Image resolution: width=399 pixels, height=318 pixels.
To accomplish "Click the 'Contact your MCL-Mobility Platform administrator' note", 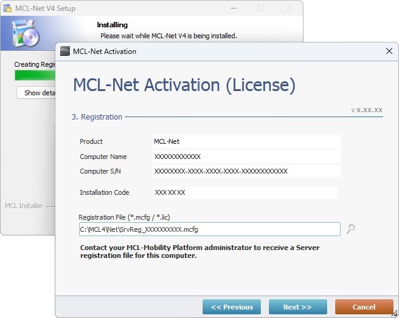I will pyautogui.click(x=199, y=251).
